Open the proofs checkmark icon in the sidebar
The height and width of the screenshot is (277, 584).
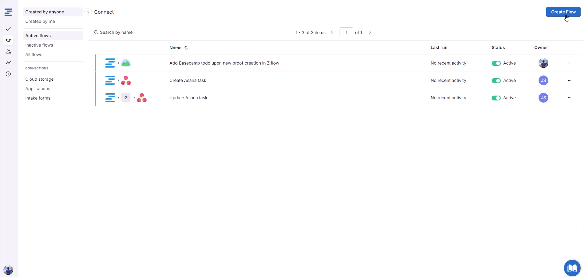(8, 29)
